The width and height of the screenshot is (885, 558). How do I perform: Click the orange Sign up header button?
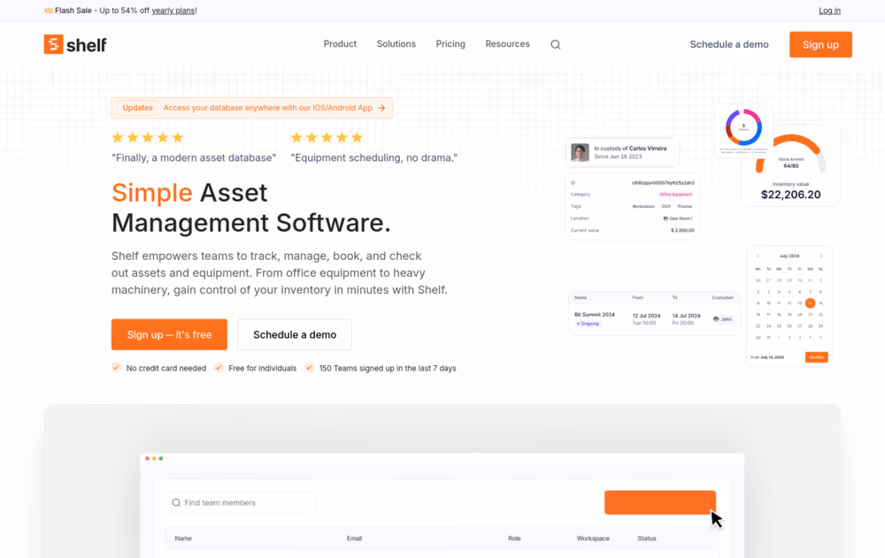[820, 44]
